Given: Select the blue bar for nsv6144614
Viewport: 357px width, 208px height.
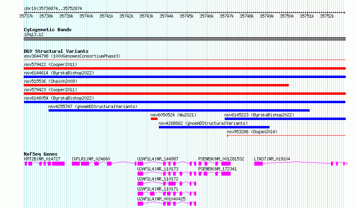Looking at the screenshot, I should pyautogui.click(x=185, y=77).
